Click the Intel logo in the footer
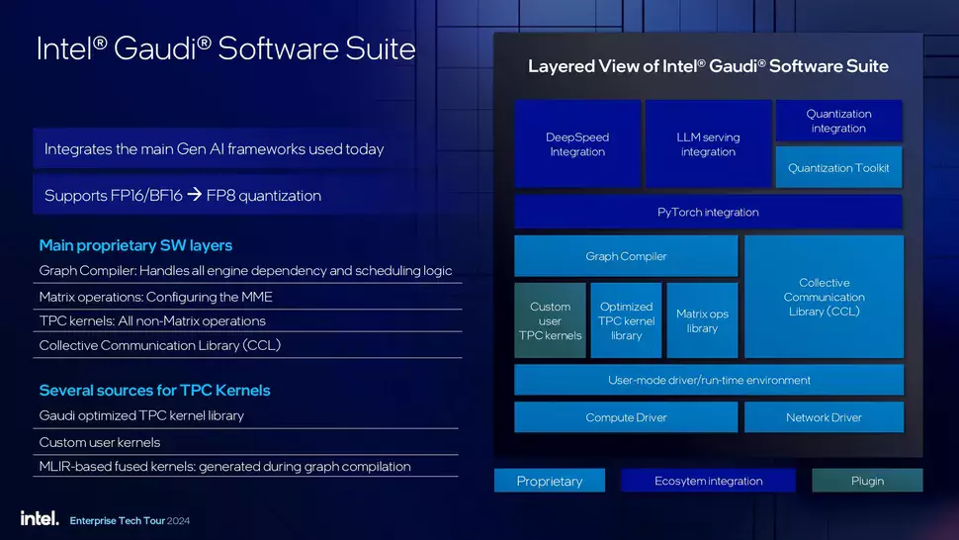The width and height of the screenshot is (959, 540). [x=40, y=518]
